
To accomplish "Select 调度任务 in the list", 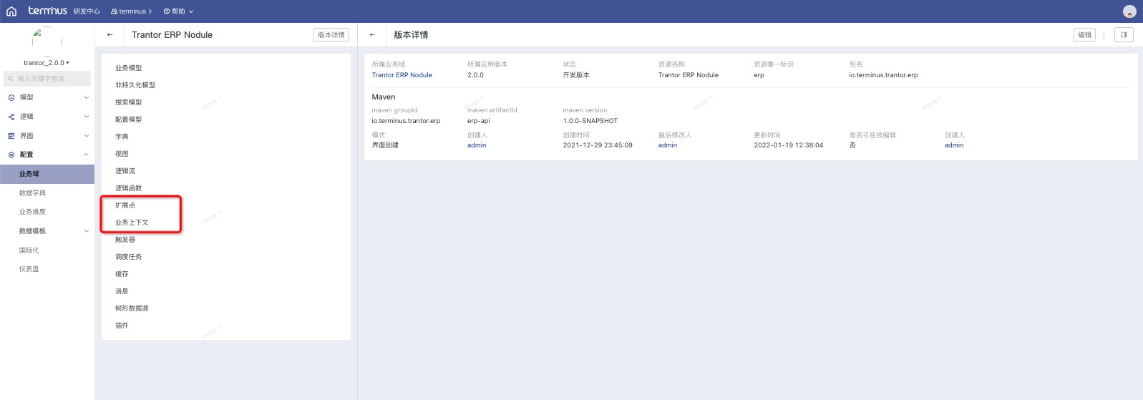I will coord(129,257).
